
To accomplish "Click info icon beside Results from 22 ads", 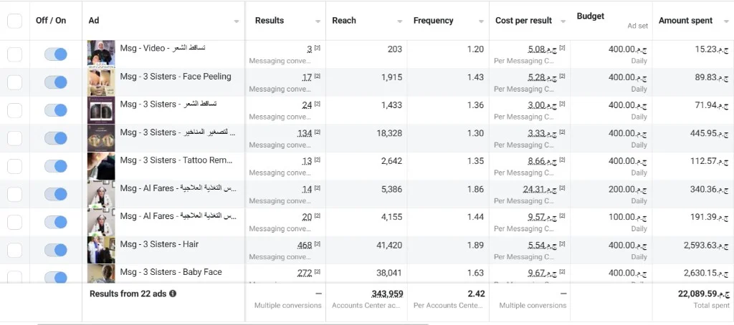I will coord(173,294).
